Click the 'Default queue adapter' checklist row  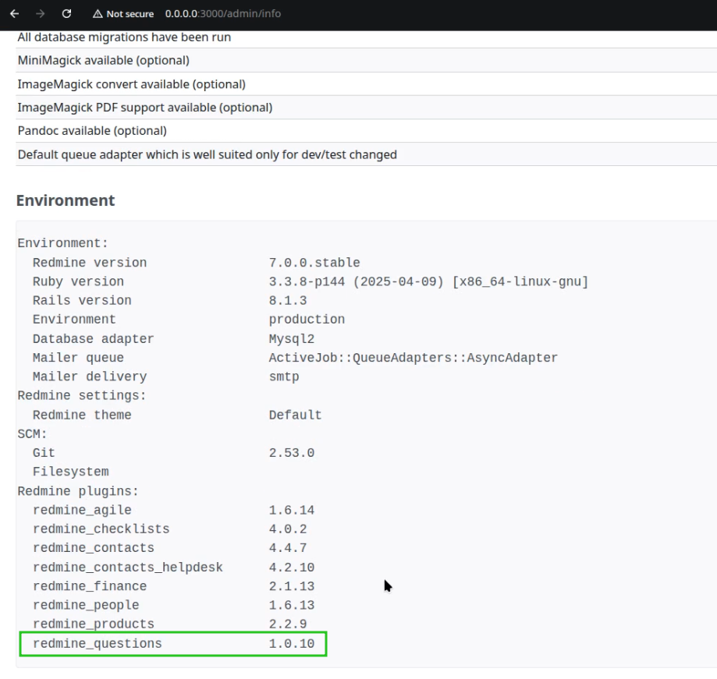[x=366, y=154]
